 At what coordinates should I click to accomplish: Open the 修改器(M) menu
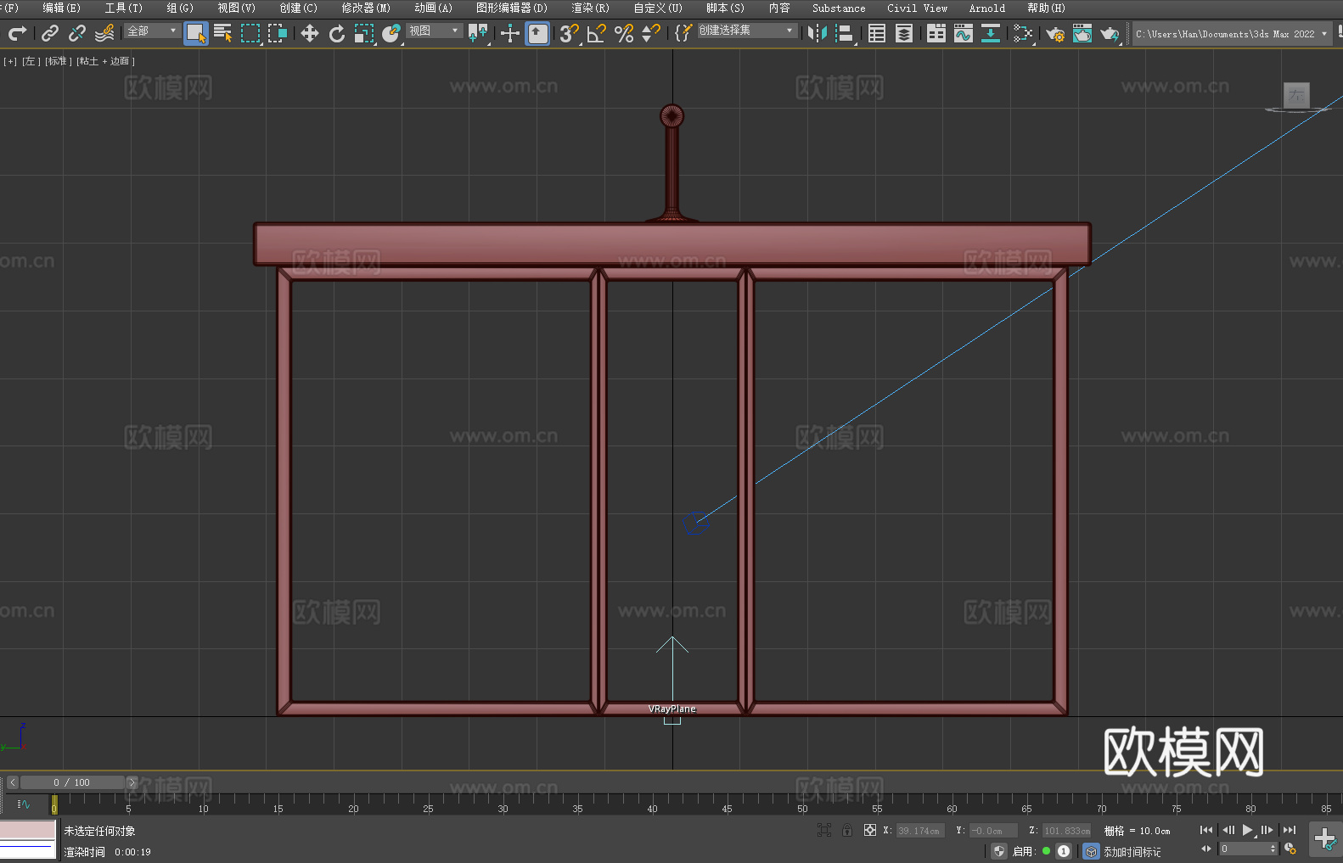[366, 8]
